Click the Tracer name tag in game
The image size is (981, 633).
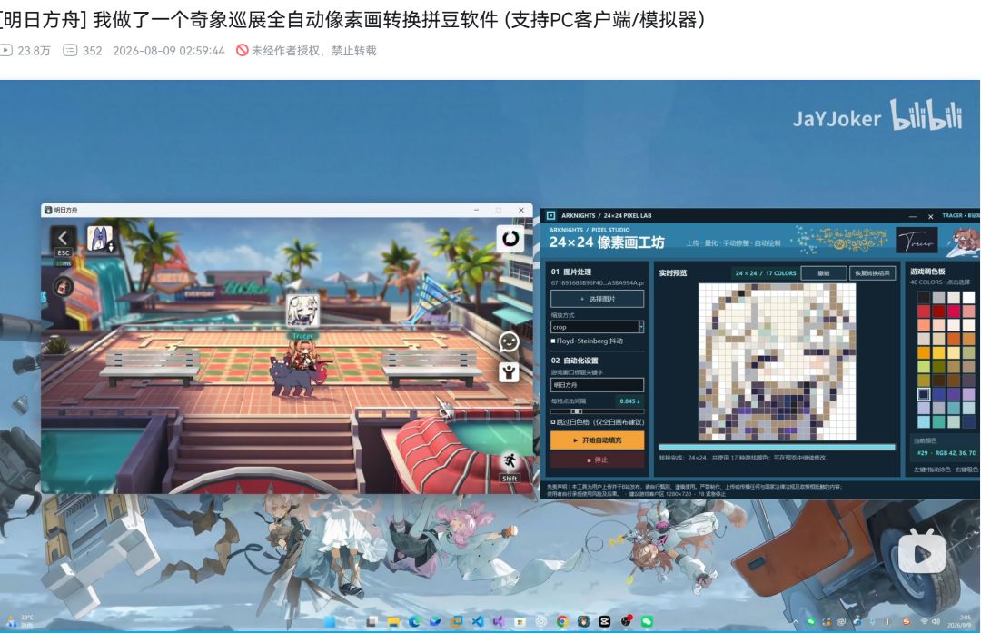pos(302,336)
